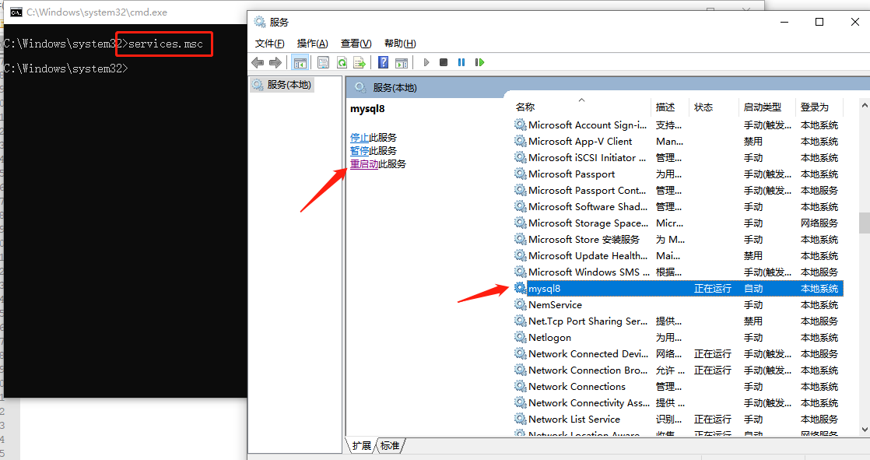The image size is (870, 460).
Task: Select Microsoft Storage Spaces service row
Action: (x=678, y=223)
